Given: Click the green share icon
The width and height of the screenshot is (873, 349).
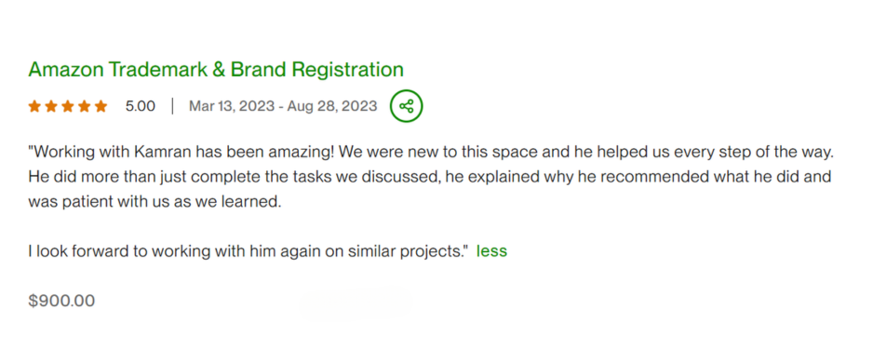Looking at the screenshot, I should coord(407,106).
